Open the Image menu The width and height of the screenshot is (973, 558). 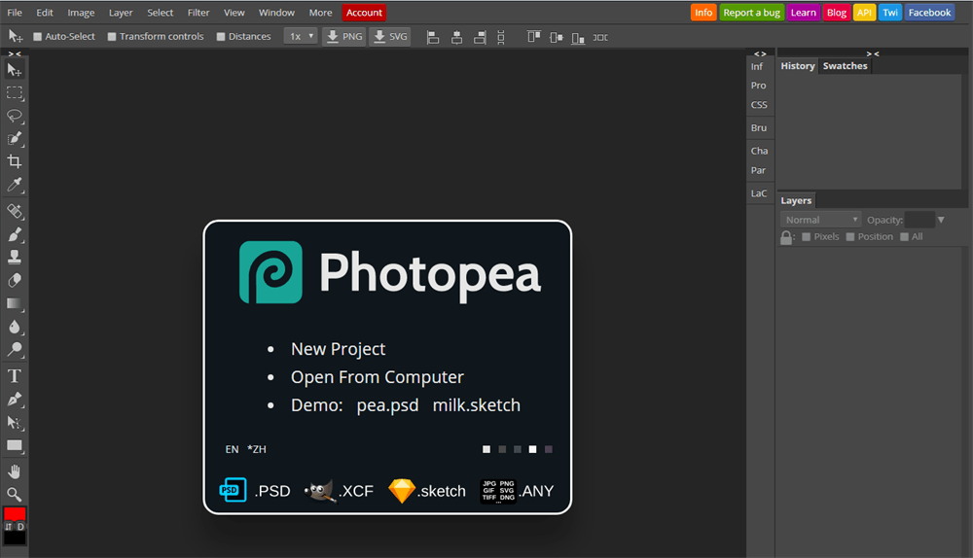pyautogui.click(x=81, y=13)
